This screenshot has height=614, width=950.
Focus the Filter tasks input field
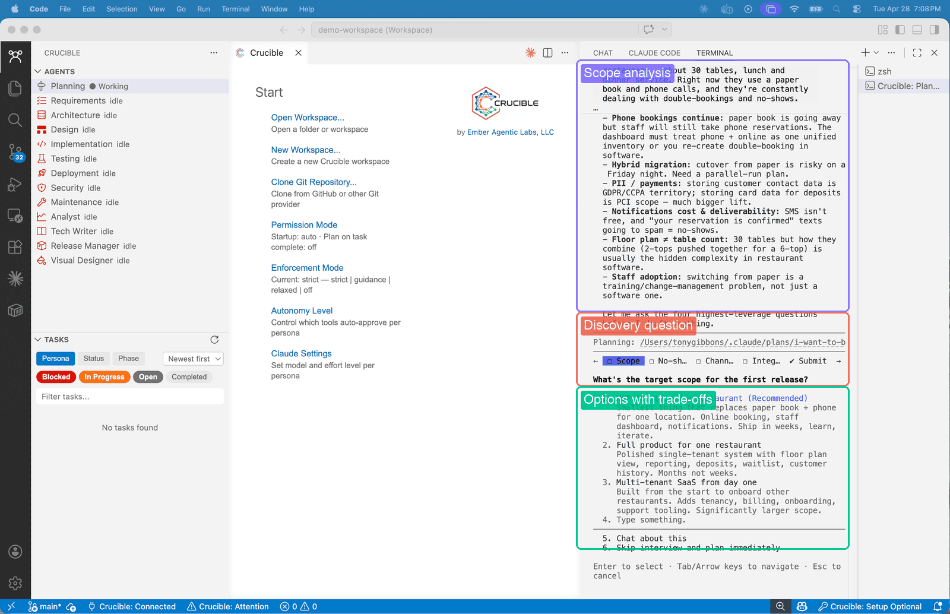coord(130,397)
